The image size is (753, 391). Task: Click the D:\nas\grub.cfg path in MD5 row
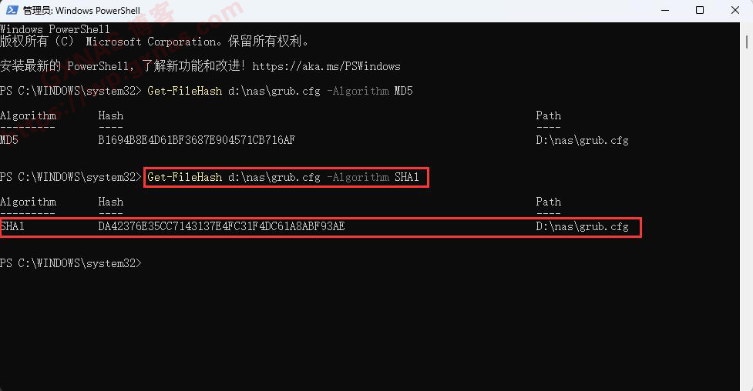(582, 140)
